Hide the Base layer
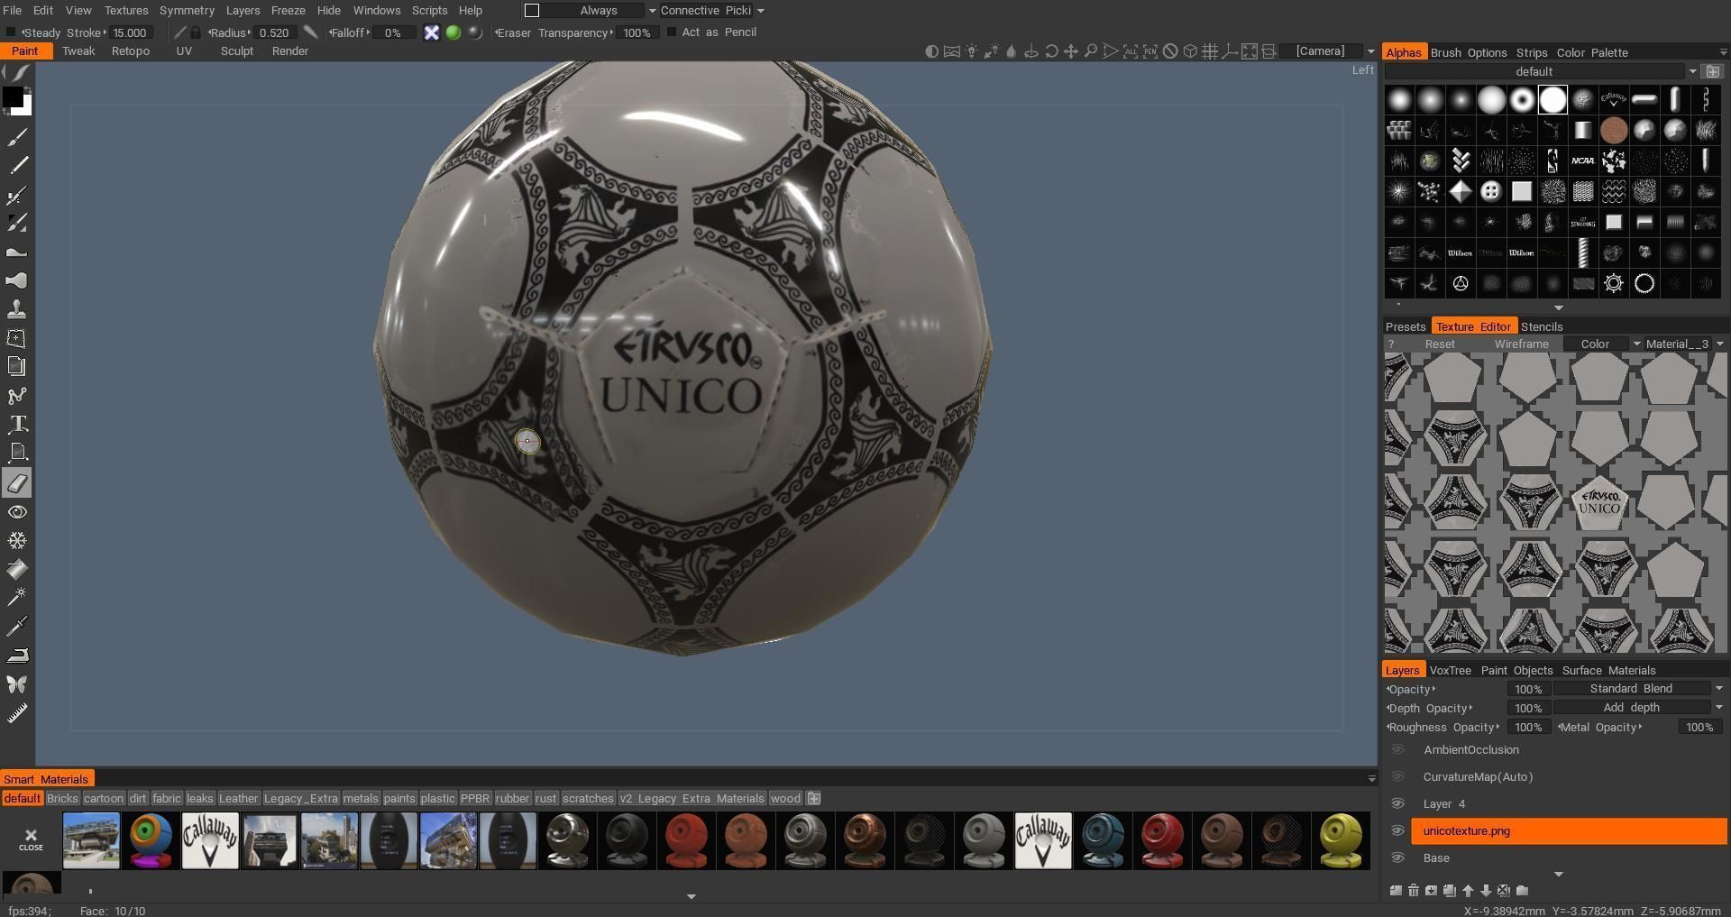This screenshot has width=1731, height=917. [1397, 858]
